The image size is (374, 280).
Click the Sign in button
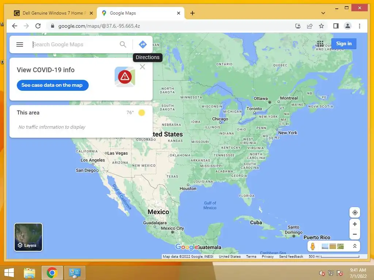[344, 44]
